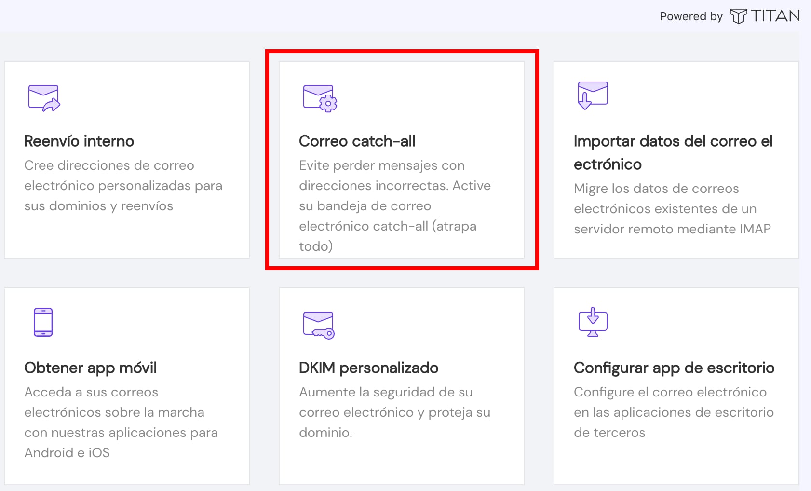Open Obtener app móvil title
Viewport: 811px width, 491px height.
click(x=91, y=368)
